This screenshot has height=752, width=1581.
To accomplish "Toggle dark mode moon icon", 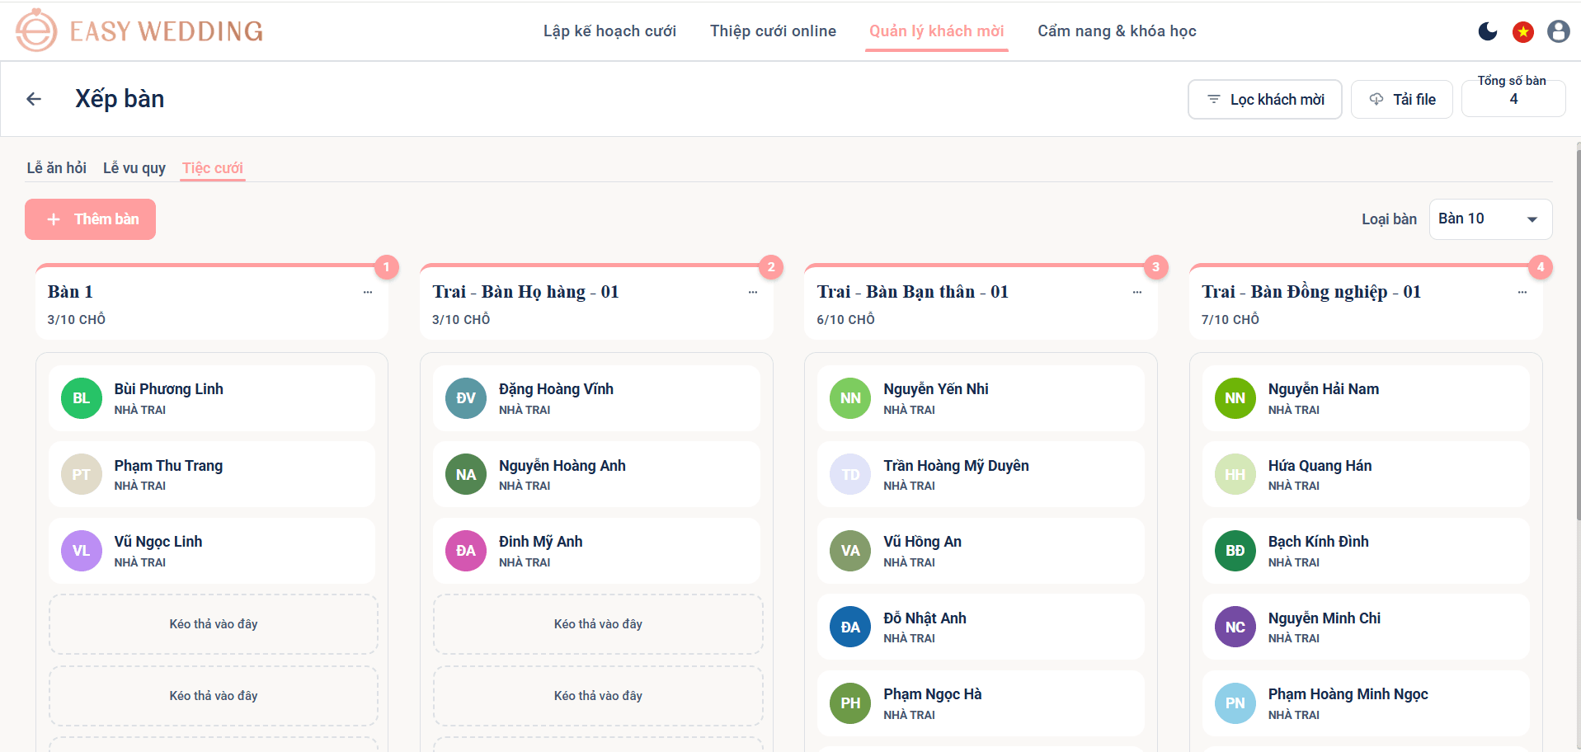I will (1488, 31).
